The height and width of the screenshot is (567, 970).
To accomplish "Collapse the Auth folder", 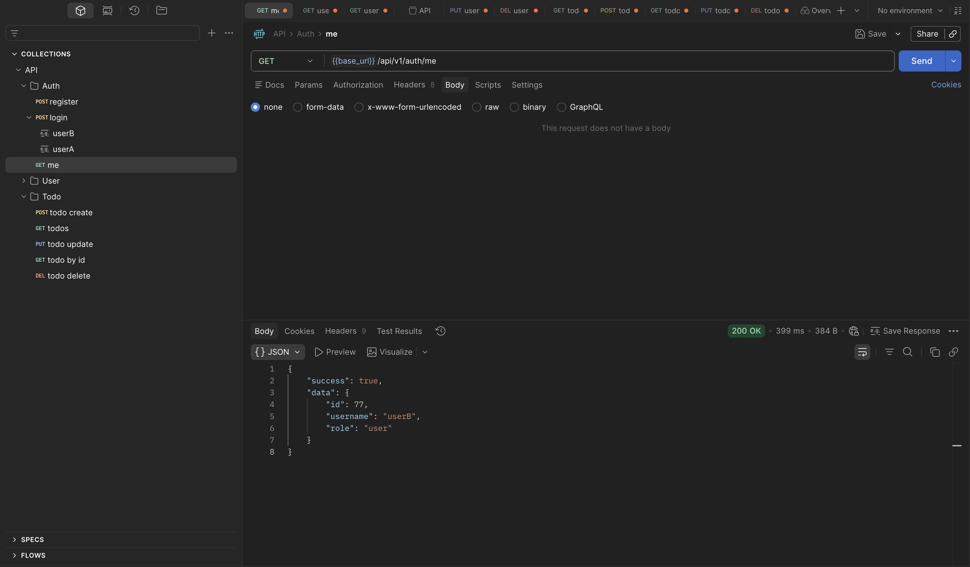I will pos(23,85).
